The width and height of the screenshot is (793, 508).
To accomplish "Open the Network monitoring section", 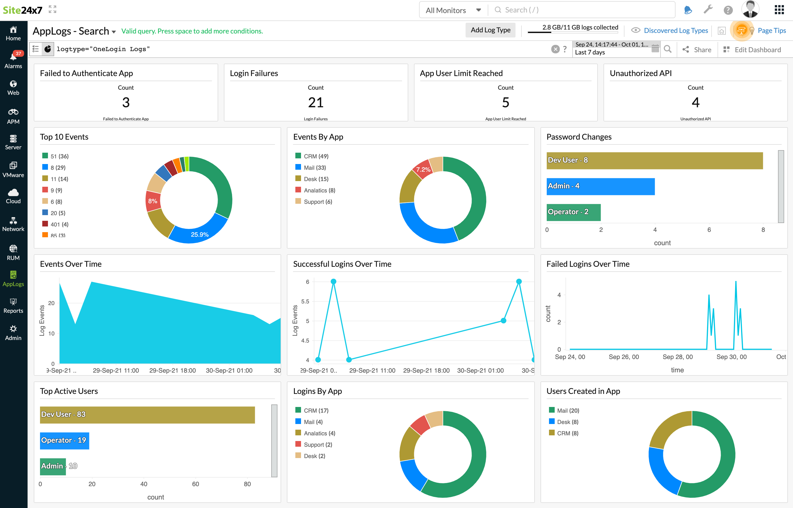I will point(13,224).
